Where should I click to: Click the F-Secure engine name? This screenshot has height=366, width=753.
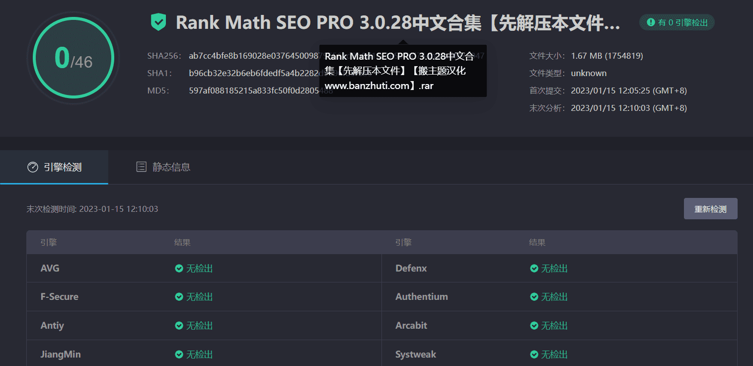pos(60,297)
